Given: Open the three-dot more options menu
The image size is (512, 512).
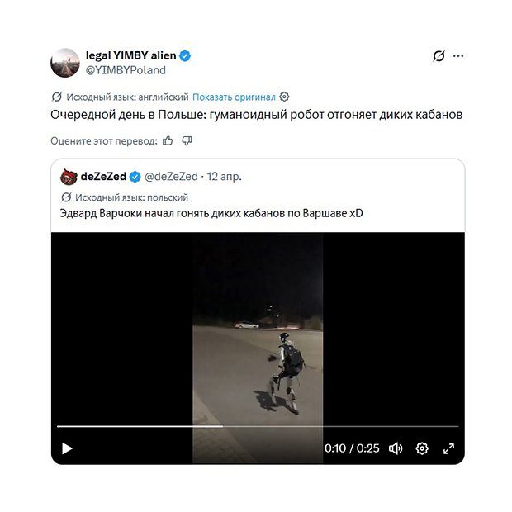Looking at the screenshot, I should [459, 56].
